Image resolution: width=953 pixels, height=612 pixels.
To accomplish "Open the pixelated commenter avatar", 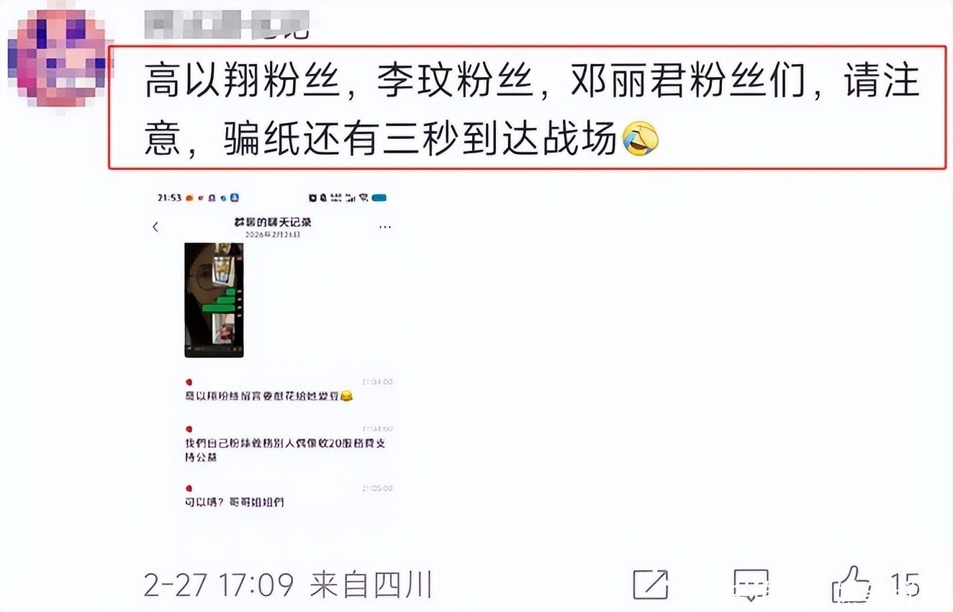I will pyautogui.click(x=56, y=58).
